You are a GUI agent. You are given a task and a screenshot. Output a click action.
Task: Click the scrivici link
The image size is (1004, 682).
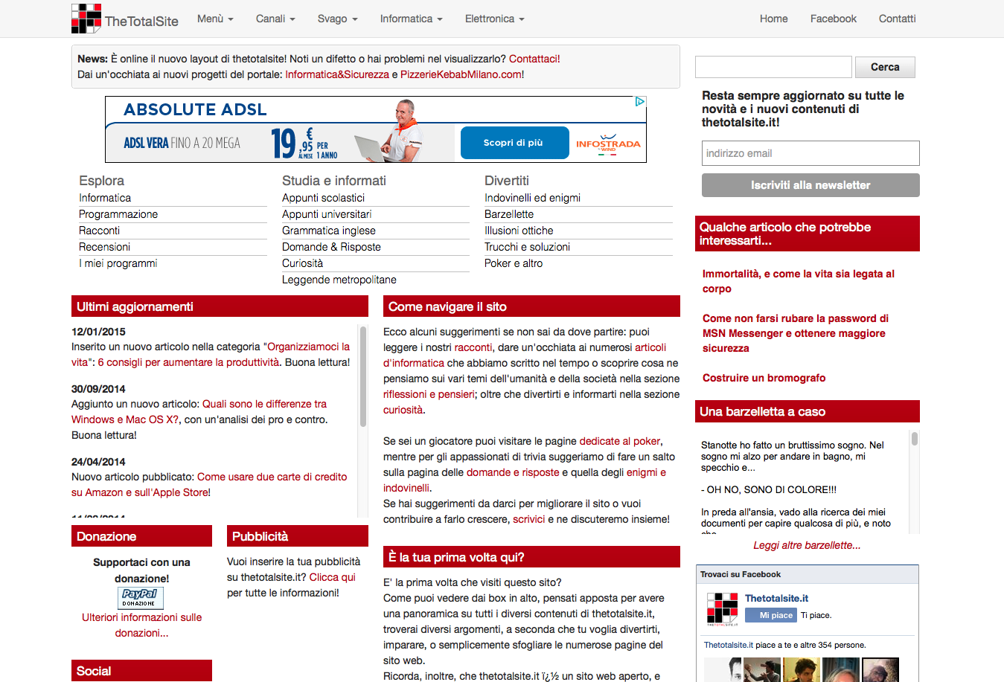(x=529, y=519)
